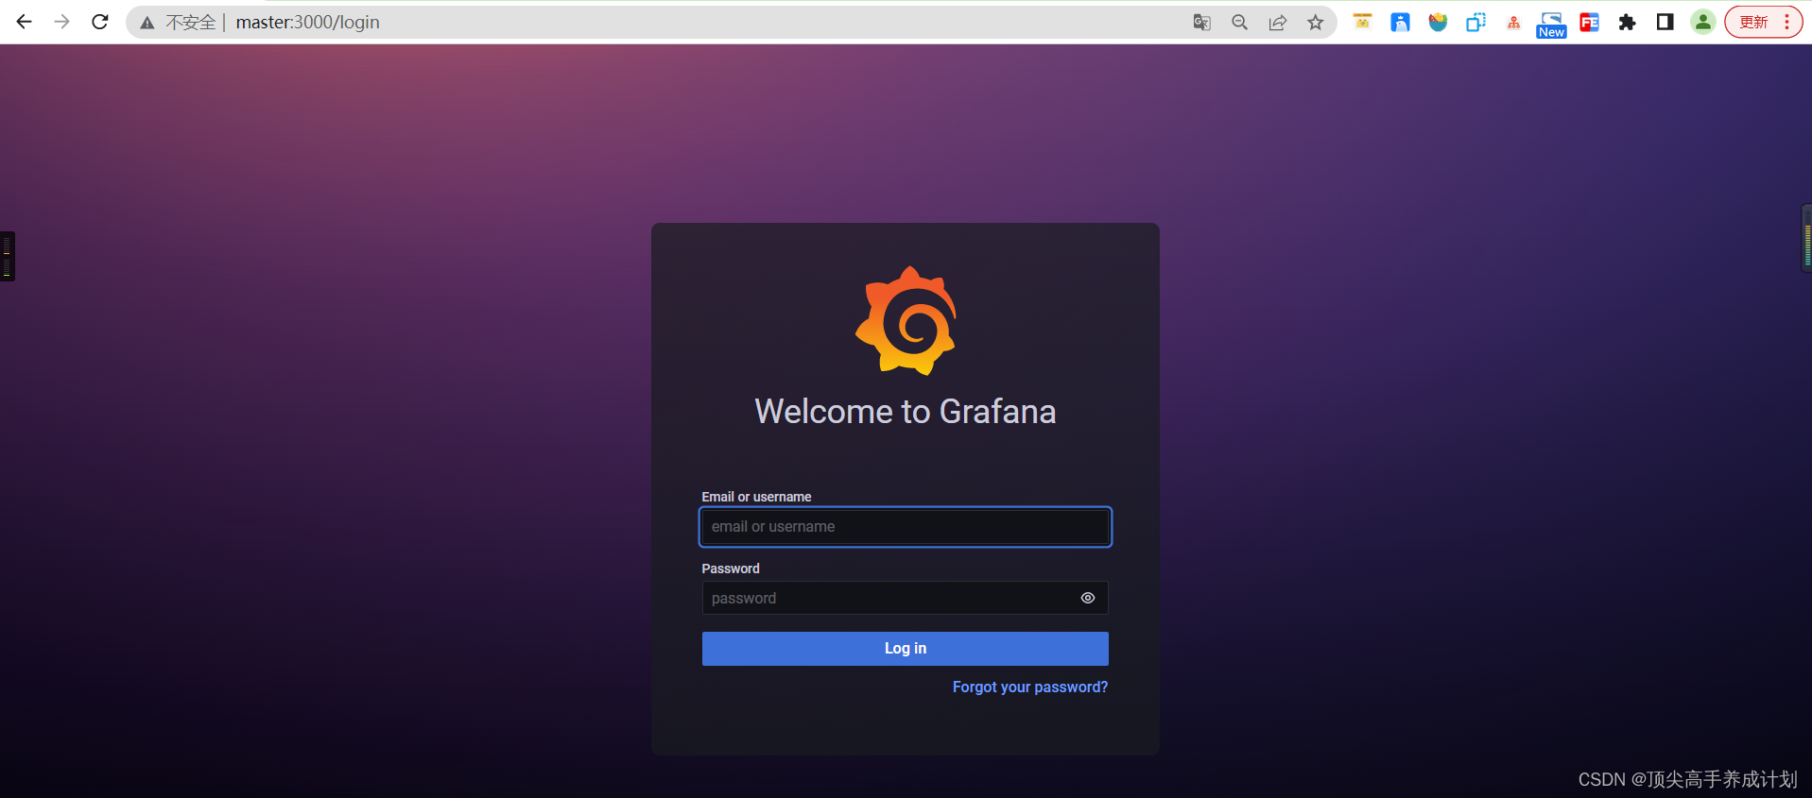Open the green user profile avatar
The image size is (1812, 798).
tap(1702, 22)
